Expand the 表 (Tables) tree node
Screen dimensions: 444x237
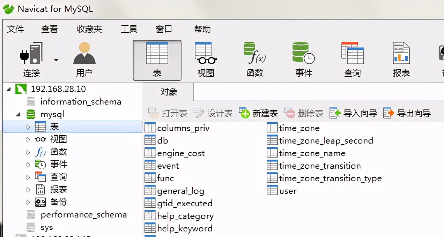coord(28,127)
